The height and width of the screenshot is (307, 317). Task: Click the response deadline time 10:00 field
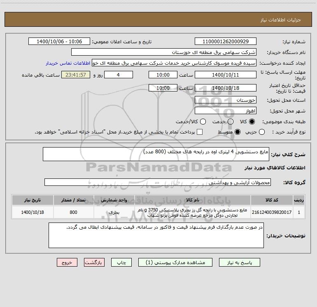point(163,75)
